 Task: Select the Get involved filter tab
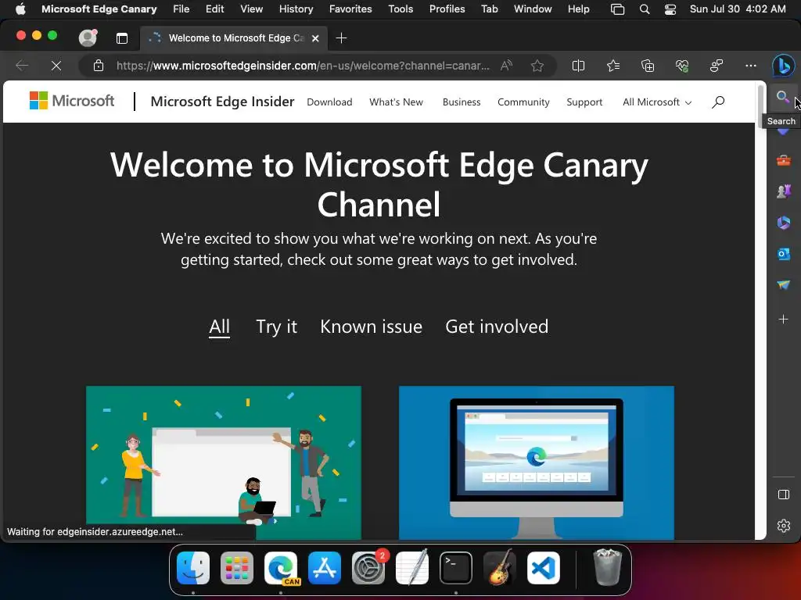pos(497,327)
